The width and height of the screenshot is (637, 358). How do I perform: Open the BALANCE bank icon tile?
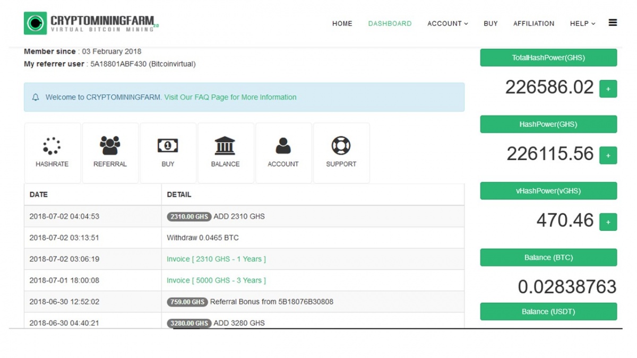[x=226, y=153]
